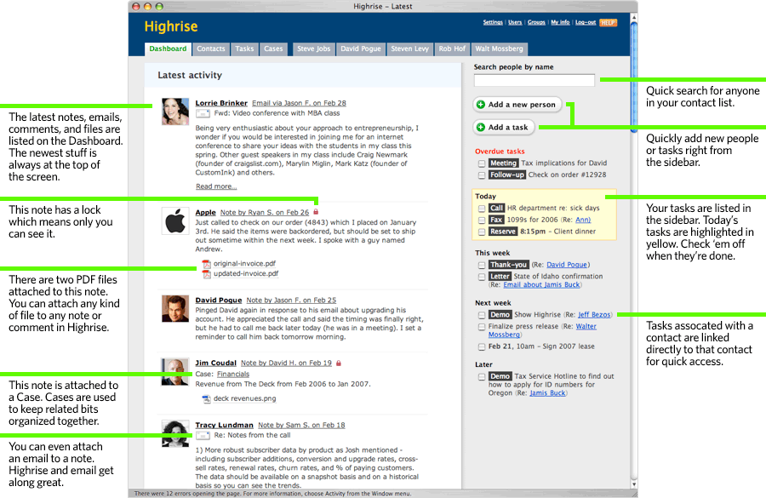Click the Note by Ryan S. on Feb 26 link
Screen dimensions: 766x498
(x=265, y=213)
